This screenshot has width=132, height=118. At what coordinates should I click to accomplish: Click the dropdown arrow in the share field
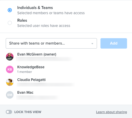pos(92,44)
